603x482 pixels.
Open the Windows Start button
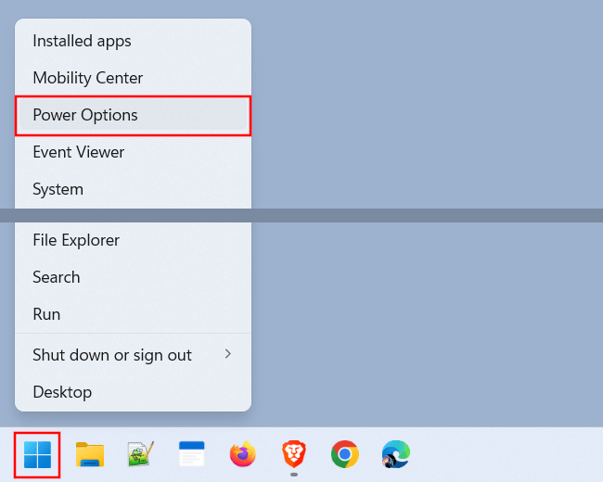pyautogui.click(x=37, y=455)
